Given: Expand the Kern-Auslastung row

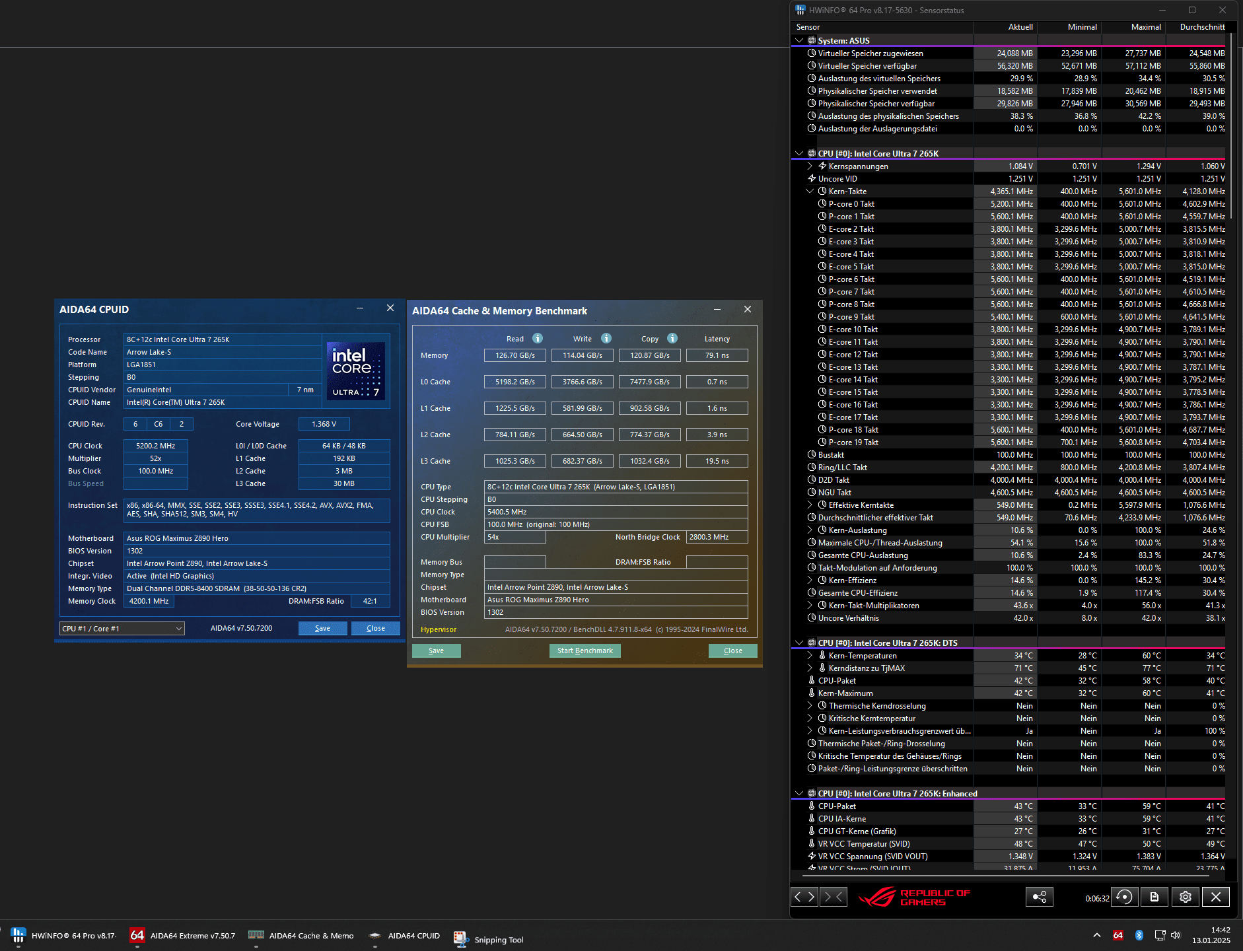Looking at the screenshot, I should (810, 530).
